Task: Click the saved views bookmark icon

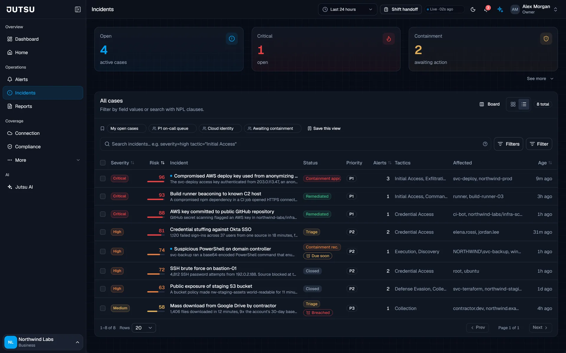Action: 102,129
